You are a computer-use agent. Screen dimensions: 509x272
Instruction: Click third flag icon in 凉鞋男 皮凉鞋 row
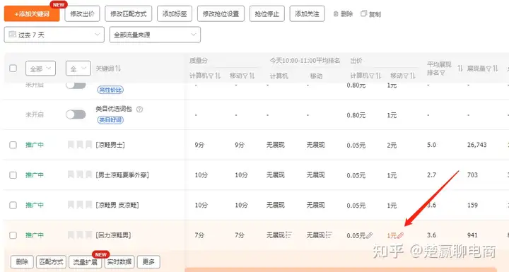pos(88,205)
